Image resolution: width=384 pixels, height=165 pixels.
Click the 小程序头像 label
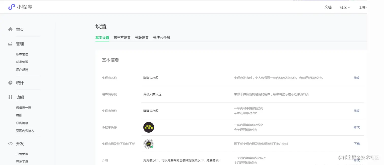pyautogui.click(x=109, y=127)
